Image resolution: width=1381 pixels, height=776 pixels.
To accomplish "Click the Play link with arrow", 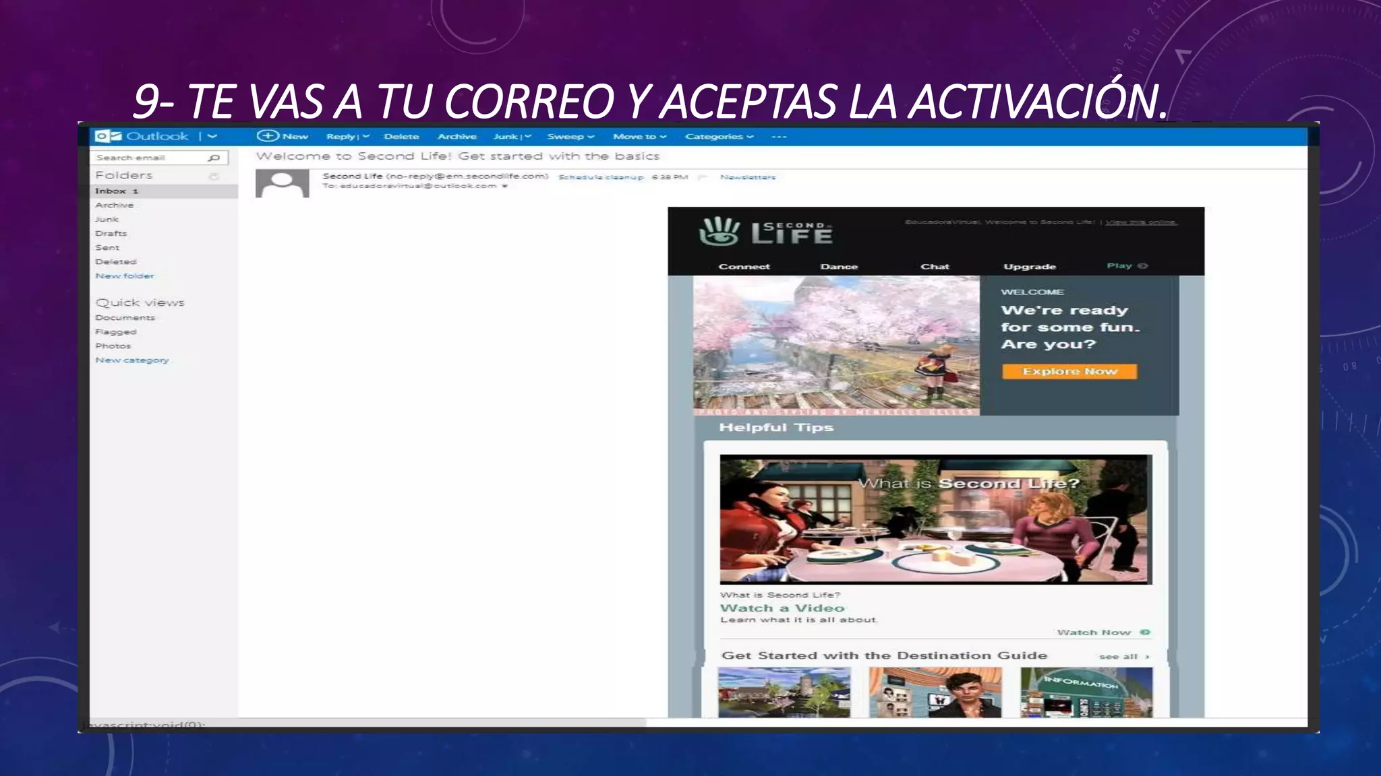I will pos(1127,266).
